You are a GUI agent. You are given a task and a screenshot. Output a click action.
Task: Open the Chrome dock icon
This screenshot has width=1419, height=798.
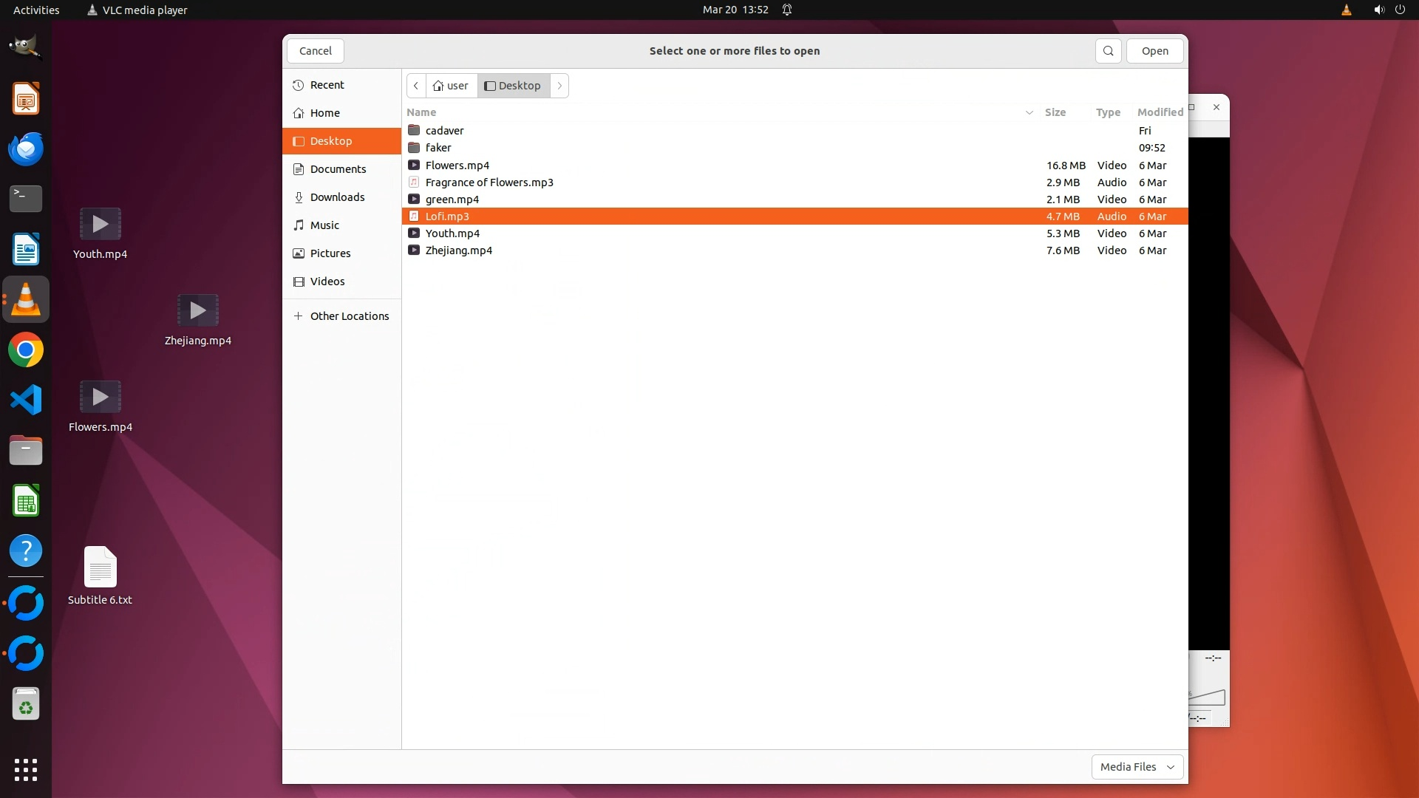[26, 350]
